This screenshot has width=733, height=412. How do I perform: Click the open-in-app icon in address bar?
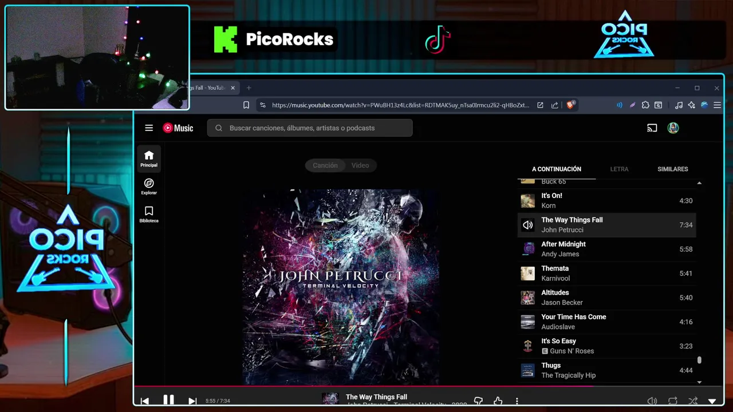(x=540, y=105)
